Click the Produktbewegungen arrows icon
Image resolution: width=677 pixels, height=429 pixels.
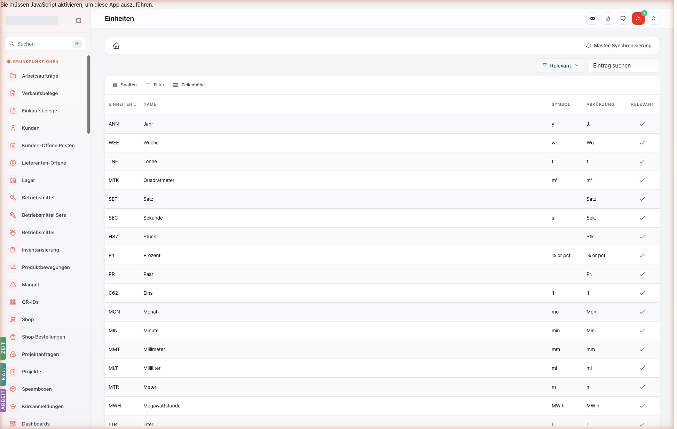pyautogui.click(x=13, y=267)
